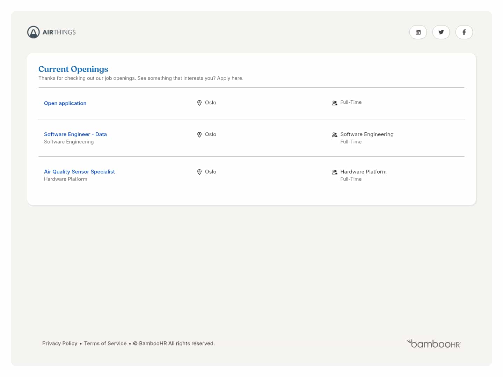Click the people icon beside Hardware Platform department
503x377 pixels.
tap(335, 172)
